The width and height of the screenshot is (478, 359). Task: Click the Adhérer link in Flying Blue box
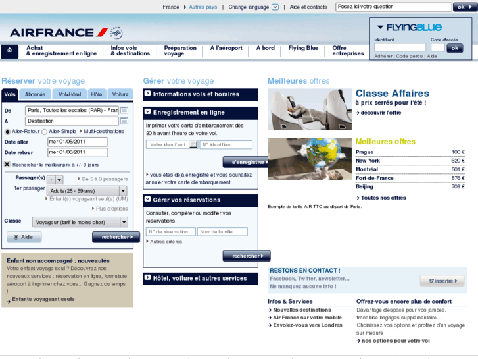383,56
